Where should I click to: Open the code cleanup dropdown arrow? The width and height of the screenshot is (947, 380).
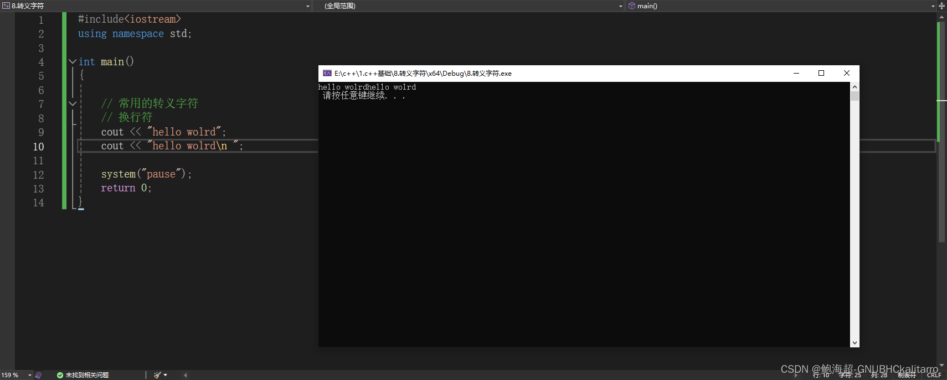point(165,375)
